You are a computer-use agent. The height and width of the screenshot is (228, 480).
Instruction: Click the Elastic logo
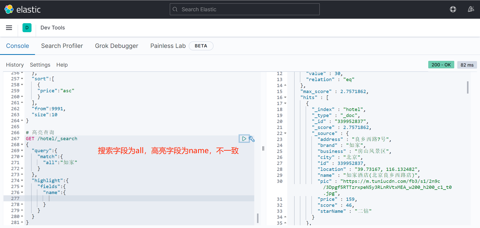pyautogui.click(x=22, y=9)
